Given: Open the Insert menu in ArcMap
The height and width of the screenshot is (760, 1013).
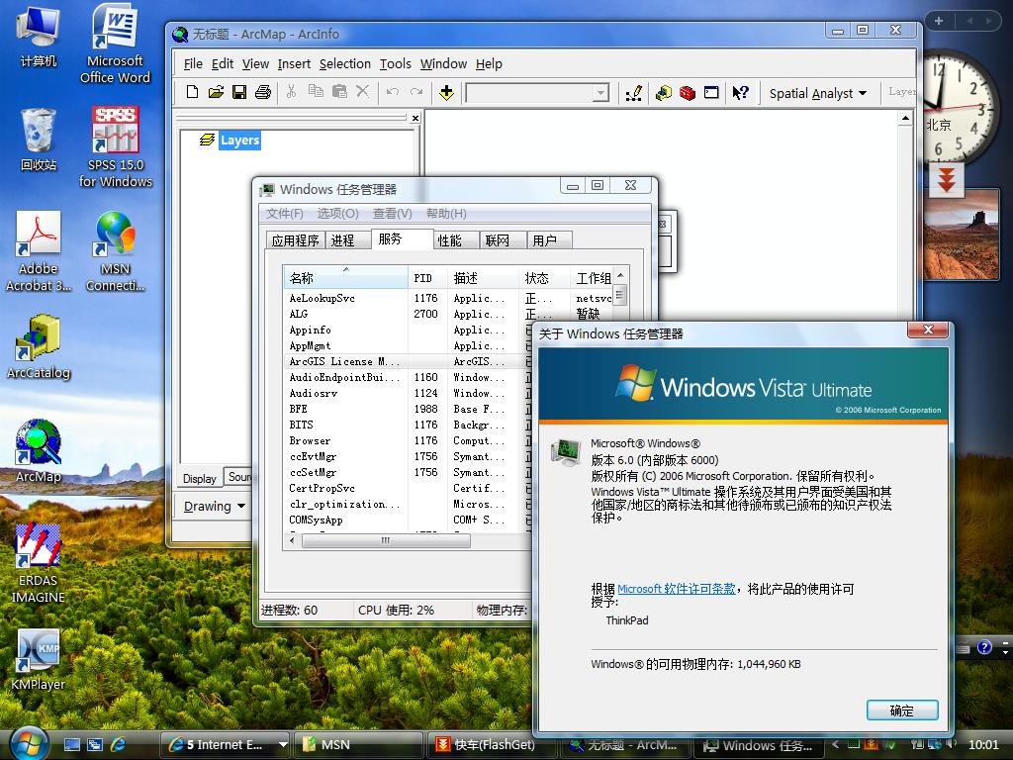Looking at the screenshot, I should 294,64.
